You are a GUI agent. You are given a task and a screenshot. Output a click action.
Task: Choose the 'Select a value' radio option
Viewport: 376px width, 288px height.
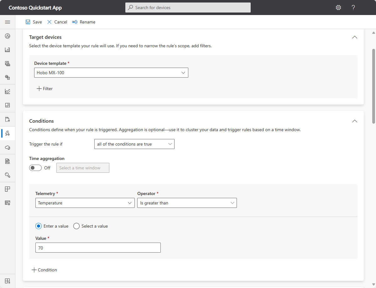(x=76, y=226)
